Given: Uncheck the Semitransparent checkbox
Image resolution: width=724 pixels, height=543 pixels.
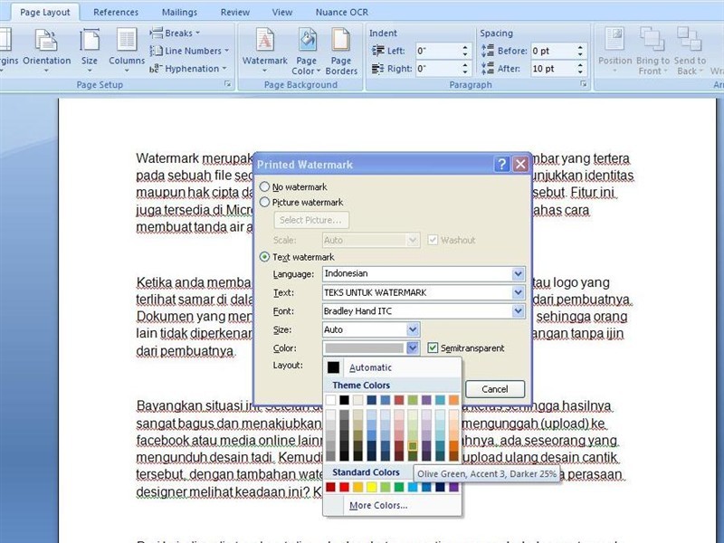Looking at the screenshot, I should point(432,348).
